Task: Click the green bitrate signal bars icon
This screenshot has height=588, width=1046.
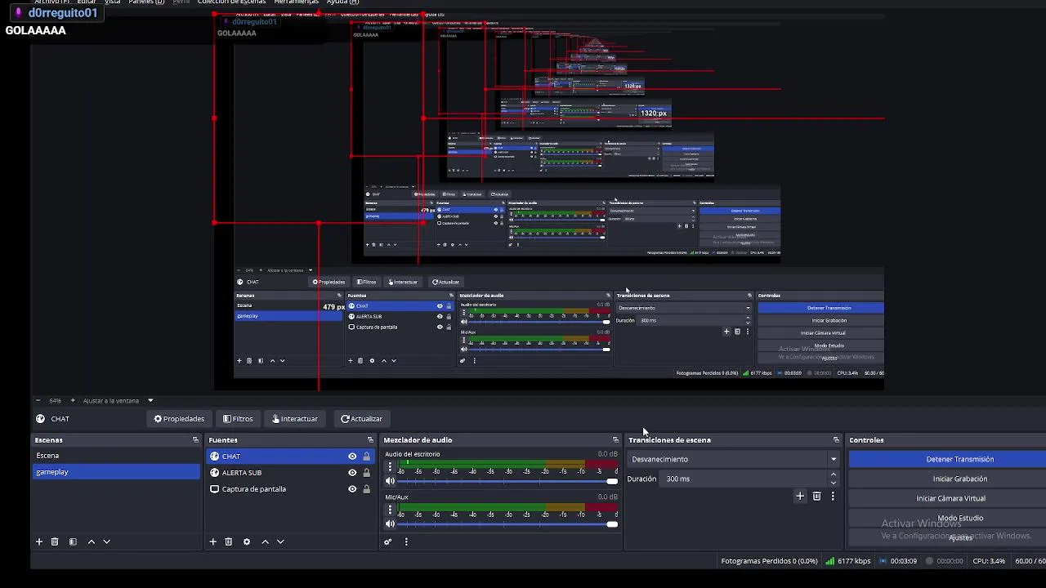Action: point(829,561)
